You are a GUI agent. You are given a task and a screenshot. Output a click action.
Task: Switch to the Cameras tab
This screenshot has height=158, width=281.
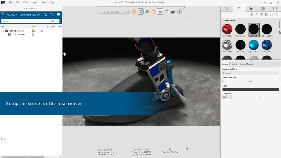point(263,8)
